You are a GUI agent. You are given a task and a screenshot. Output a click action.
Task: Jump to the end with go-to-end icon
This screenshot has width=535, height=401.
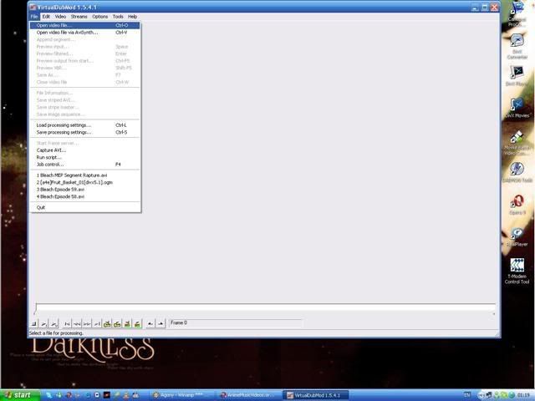[97, 323]
